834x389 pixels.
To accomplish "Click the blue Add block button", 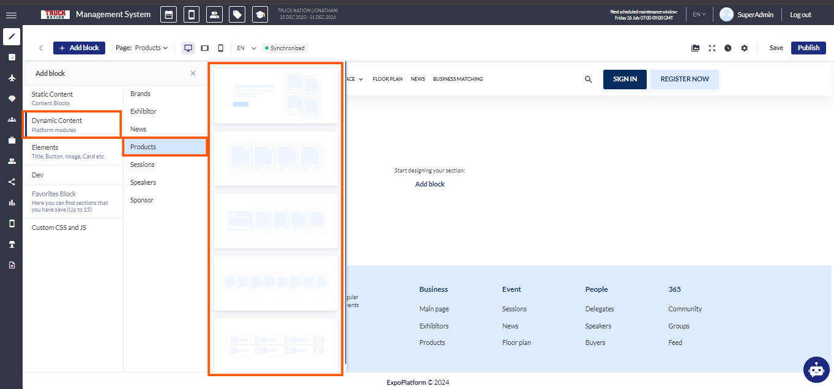I will click(x=79, y=48).
